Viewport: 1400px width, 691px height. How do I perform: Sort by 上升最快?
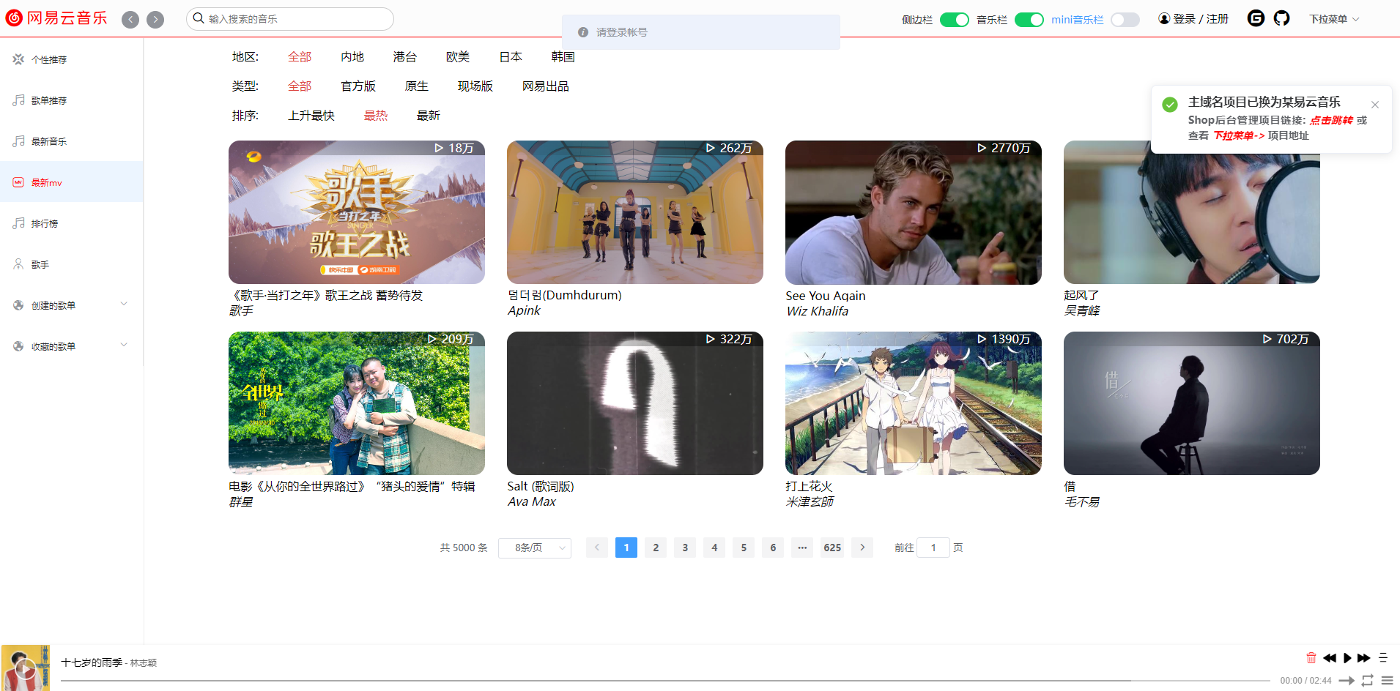pos(311,116)
